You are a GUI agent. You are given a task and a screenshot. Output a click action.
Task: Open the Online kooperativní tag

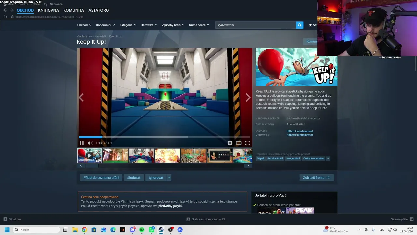click(x=313, y=159)
